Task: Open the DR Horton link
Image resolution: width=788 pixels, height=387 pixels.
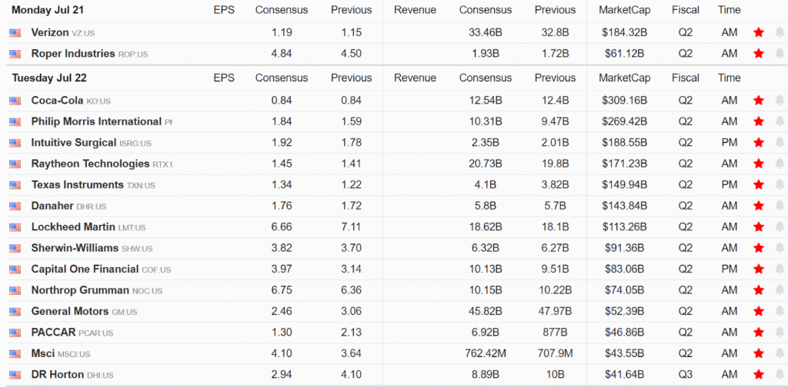Action: click(x=57, y=374)
